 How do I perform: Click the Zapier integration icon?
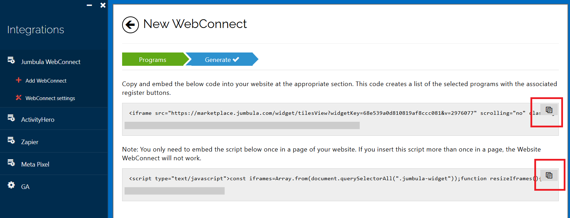click(11, 141)
